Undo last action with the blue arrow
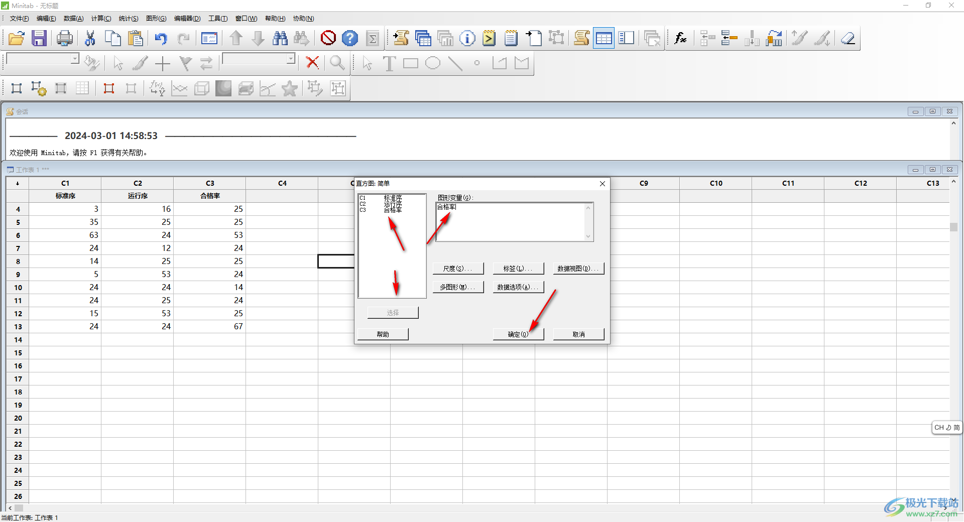 coord(161,38)
